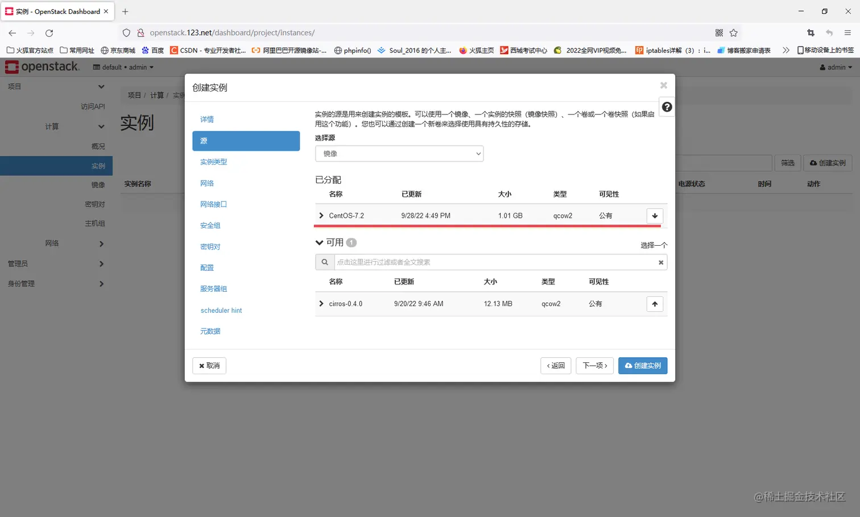Viewport: 860px width, 517px height.
Task: Click the down arrow to deallocate CentOS-7.2
Action: click(655, 216)
